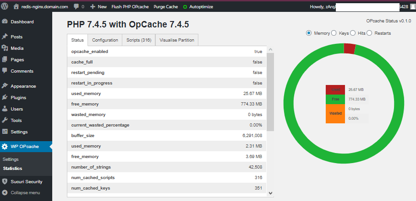Image resolution: width=416 pixels, height=201 pixels.
Task: Select the Memory radio button
Action: click(308, 33)
